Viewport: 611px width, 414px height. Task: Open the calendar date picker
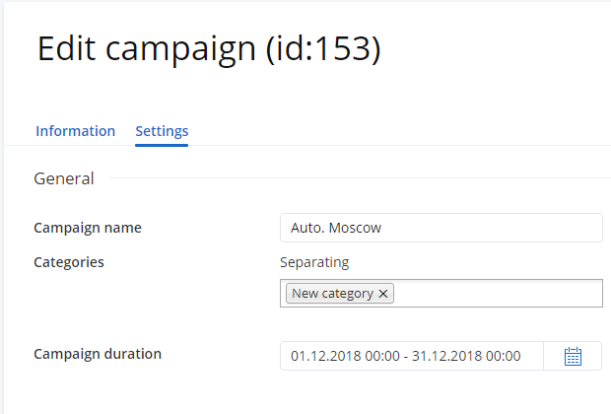point(573,356)
